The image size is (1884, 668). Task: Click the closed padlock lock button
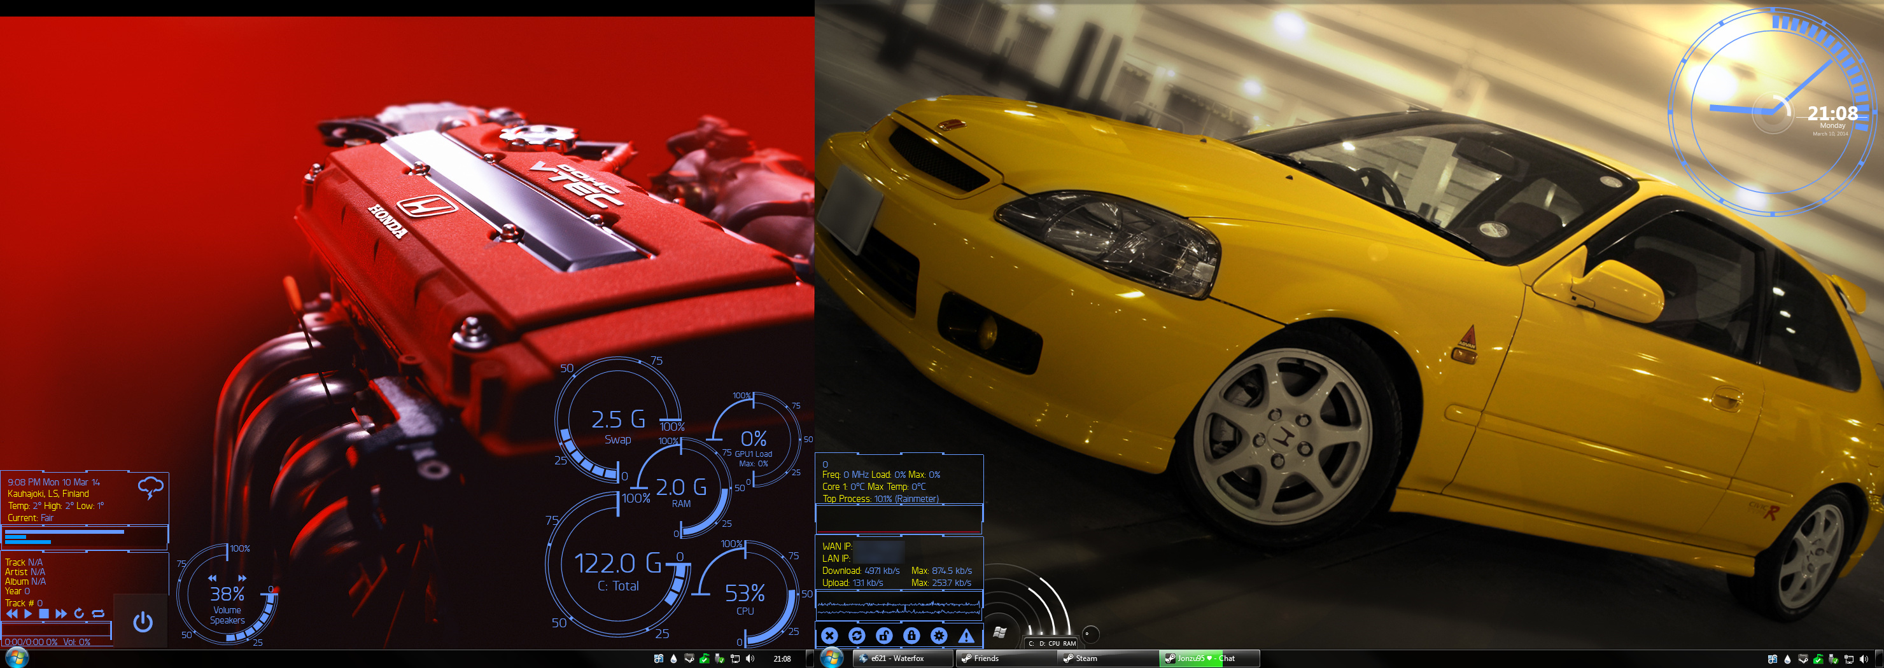(x=911, y=636)
